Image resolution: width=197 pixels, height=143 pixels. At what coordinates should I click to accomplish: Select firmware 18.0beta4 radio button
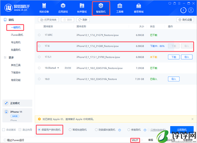click(39, 68)
